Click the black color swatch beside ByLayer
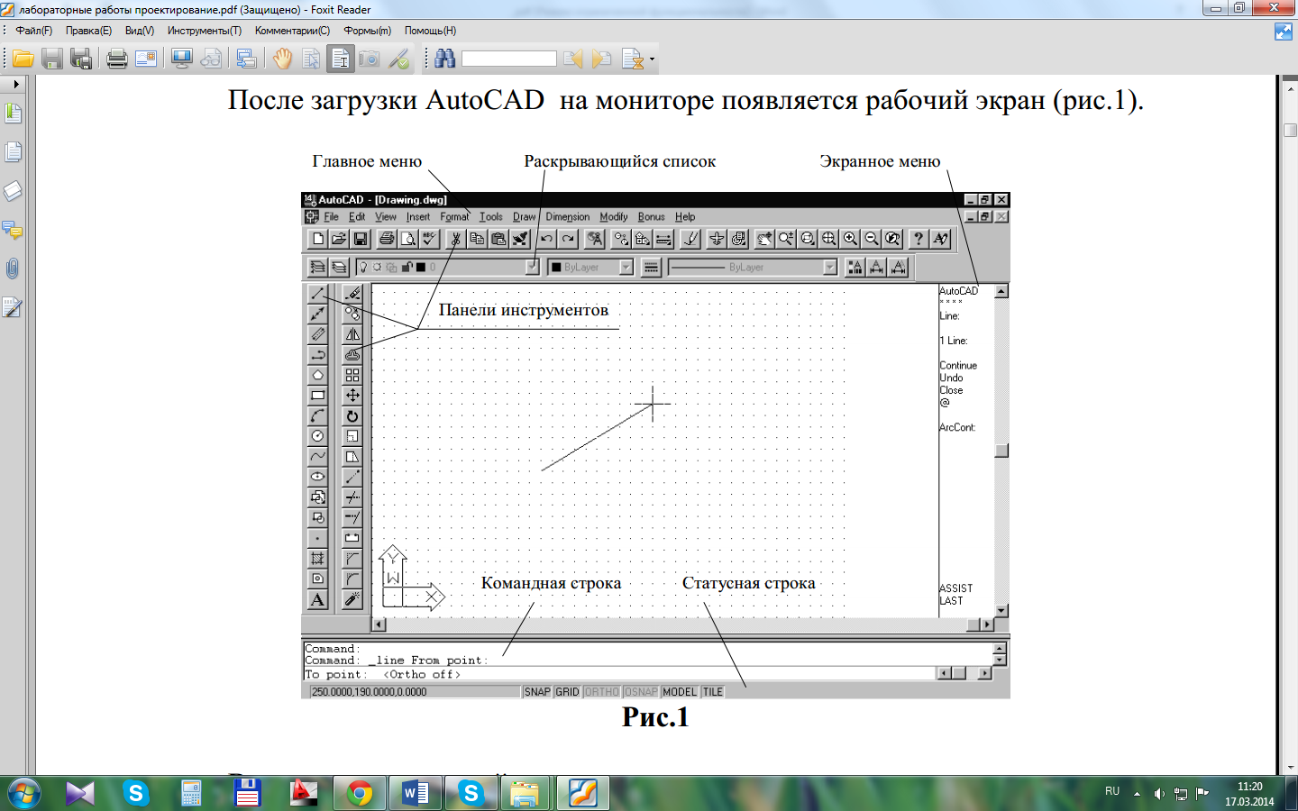 (556, 267)
